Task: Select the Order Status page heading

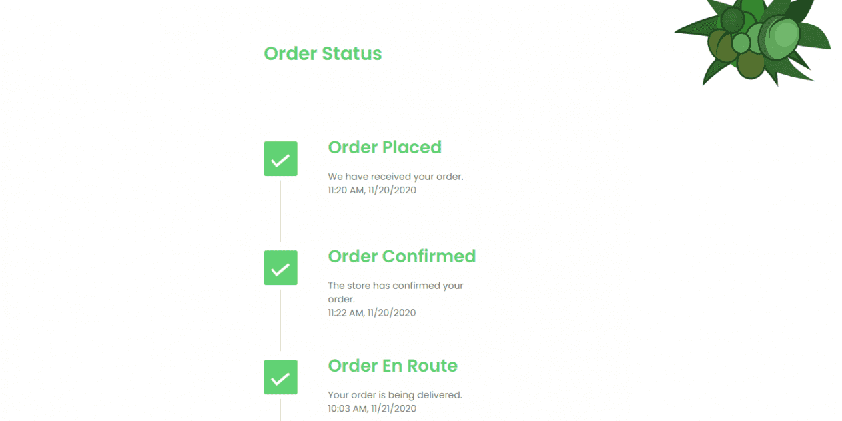Action: (323, 53)
